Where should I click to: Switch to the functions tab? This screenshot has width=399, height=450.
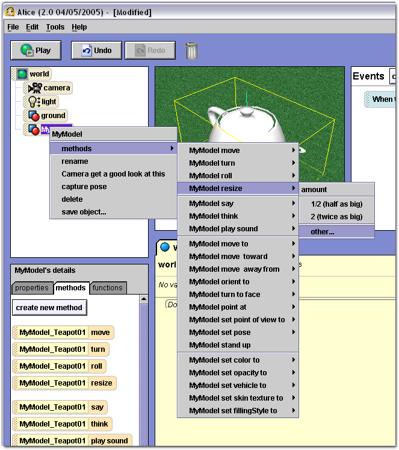click(108, 288)
